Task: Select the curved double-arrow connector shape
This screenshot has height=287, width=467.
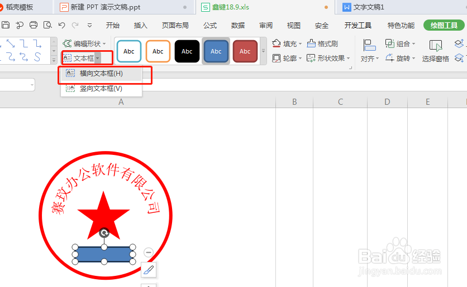Action: tap(24, 56)
